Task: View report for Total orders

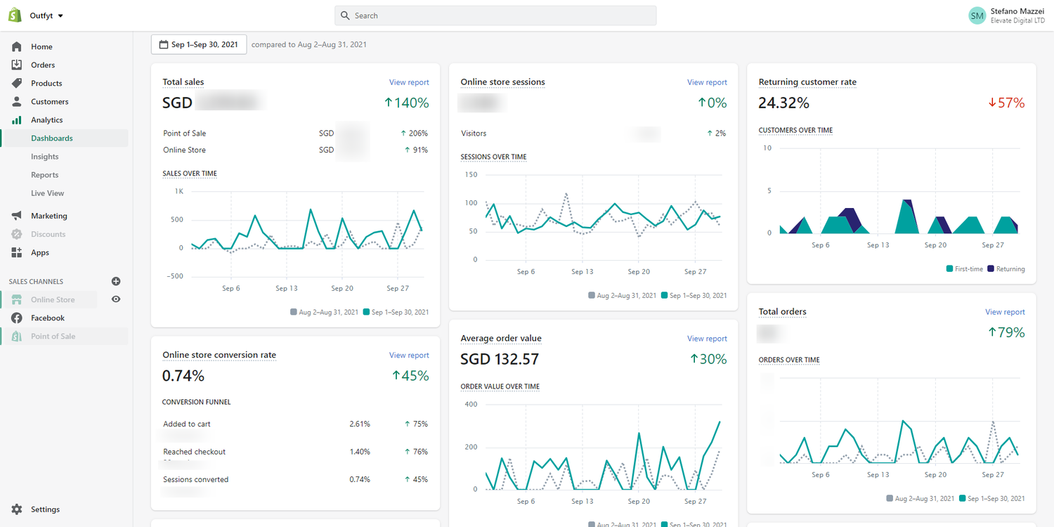Action: pos(1005,312)
